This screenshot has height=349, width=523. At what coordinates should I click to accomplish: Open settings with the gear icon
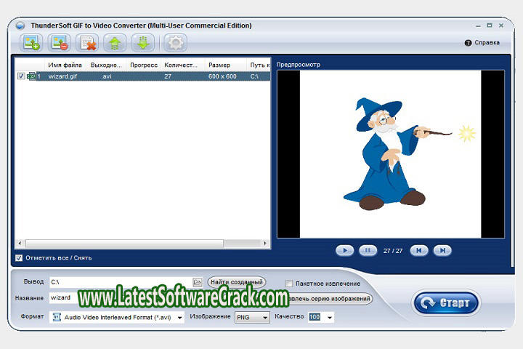pos(174,43)
